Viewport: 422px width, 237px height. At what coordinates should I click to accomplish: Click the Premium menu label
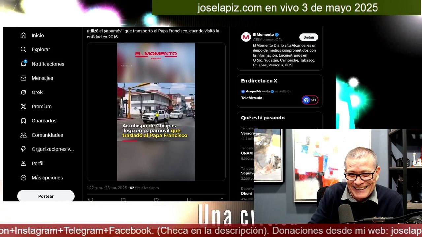point(42,106)
